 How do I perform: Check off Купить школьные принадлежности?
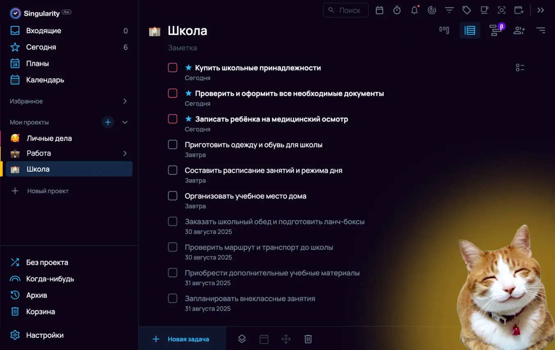173,68
